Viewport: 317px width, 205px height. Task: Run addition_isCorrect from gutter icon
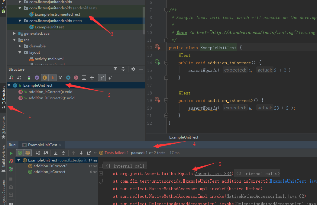coord(158,62)
